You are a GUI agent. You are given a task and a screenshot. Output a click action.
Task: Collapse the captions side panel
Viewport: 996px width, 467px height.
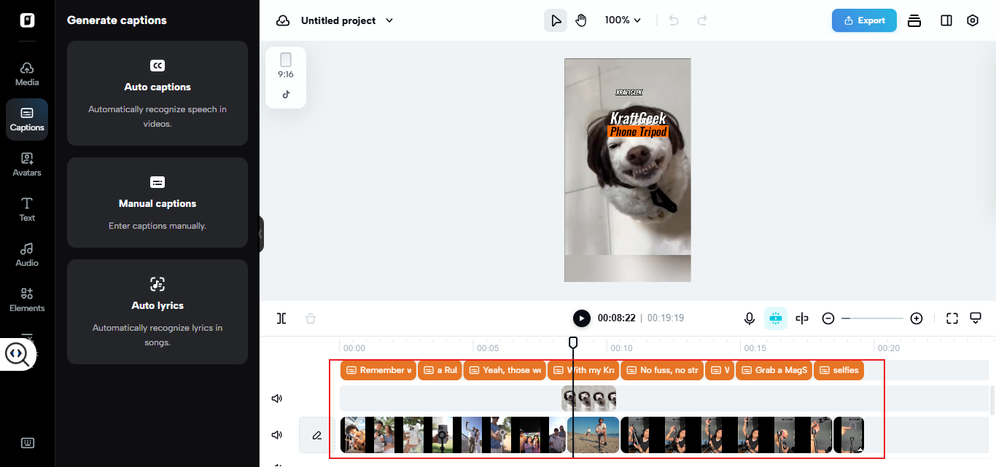tap(261, 234)
